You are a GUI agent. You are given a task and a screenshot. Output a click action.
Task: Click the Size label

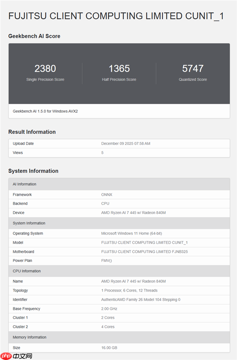(x=17, y=348)
